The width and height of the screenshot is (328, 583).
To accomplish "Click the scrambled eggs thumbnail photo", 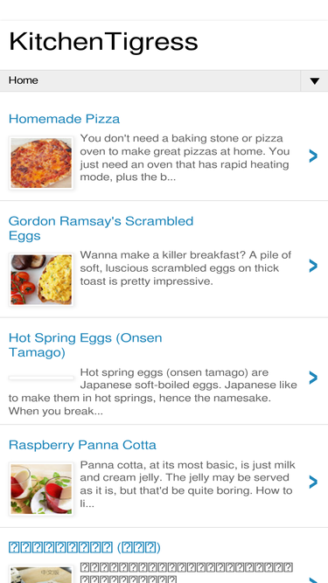I will coord(41,280).
